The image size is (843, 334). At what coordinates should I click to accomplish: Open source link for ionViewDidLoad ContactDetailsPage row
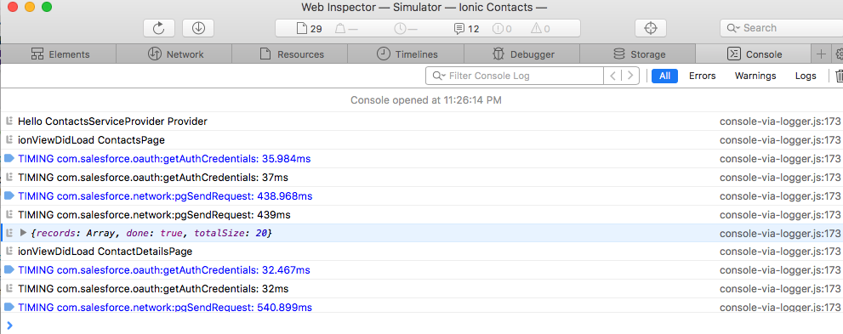780,252
